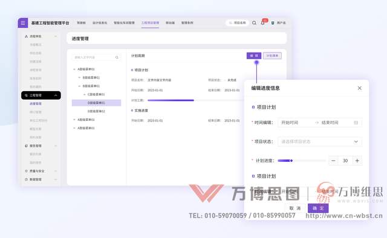Select highlighted D级菜单01 tree item
Image resolution: width=387 pixels, height=238 pixels.
(x=96, y=103)
